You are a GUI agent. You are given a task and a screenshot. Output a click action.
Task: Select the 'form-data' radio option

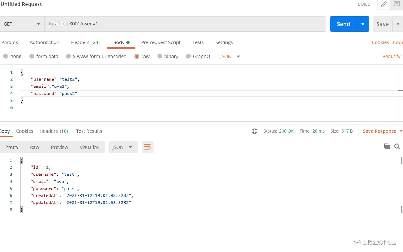[x=31, y=56]
